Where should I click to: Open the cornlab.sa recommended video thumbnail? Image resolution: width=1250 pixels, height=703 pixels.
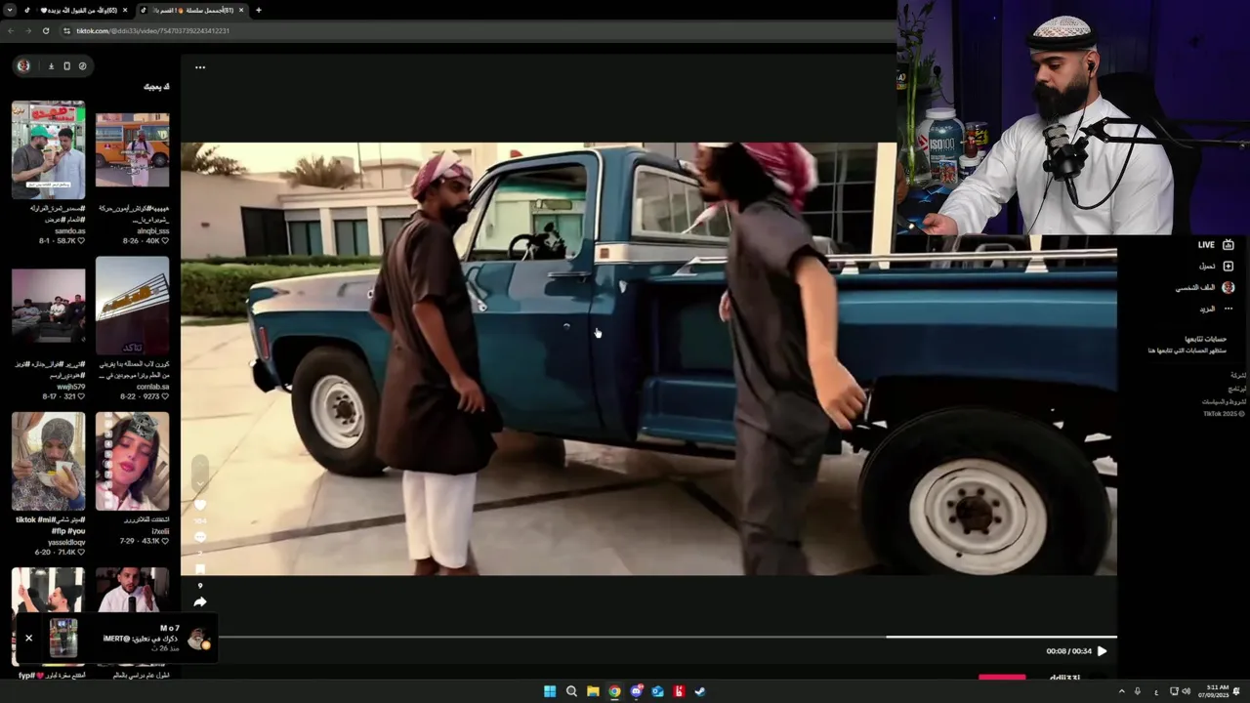(132, 306)
